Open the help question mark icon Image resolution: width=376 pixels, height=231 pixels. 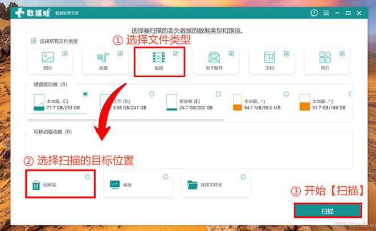pos(314,13)
